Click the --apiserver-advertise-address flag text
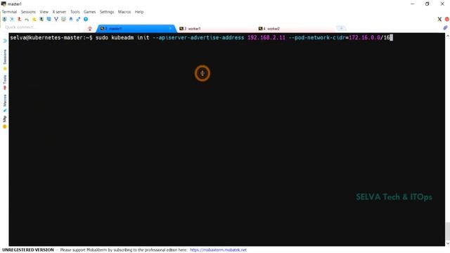Image resolution: width=450 pixels, height=253 pixels. pyautogui.click(x=198, y=37)
